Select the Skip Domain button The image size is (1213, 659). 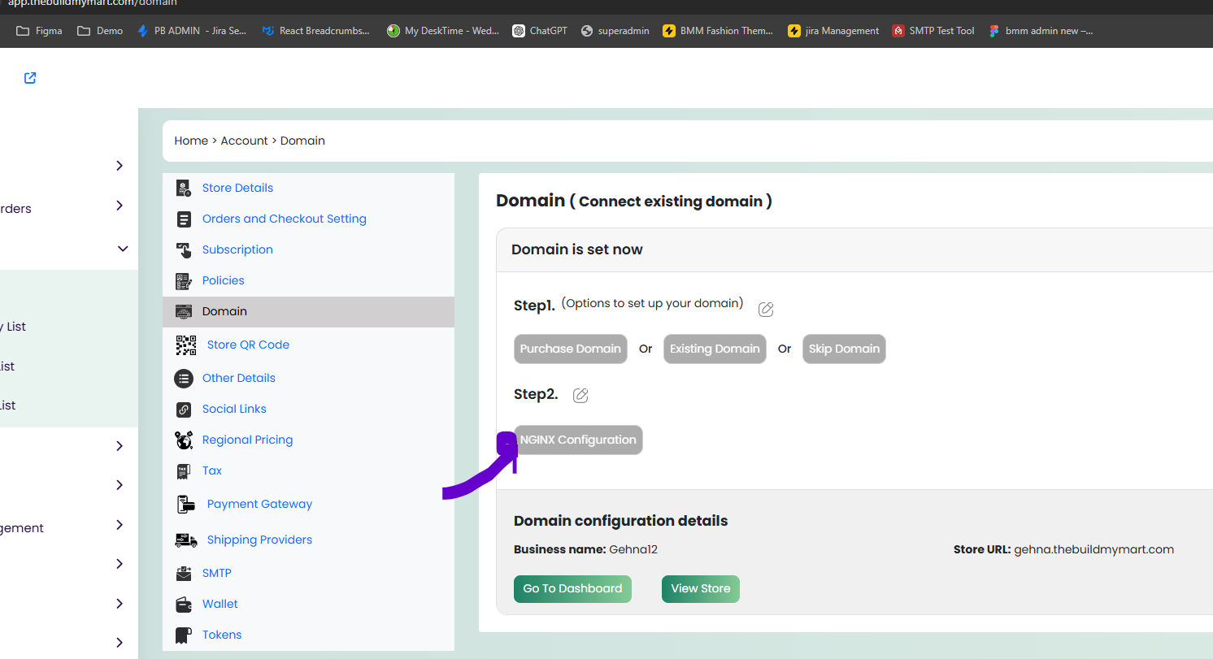[844, 349]
